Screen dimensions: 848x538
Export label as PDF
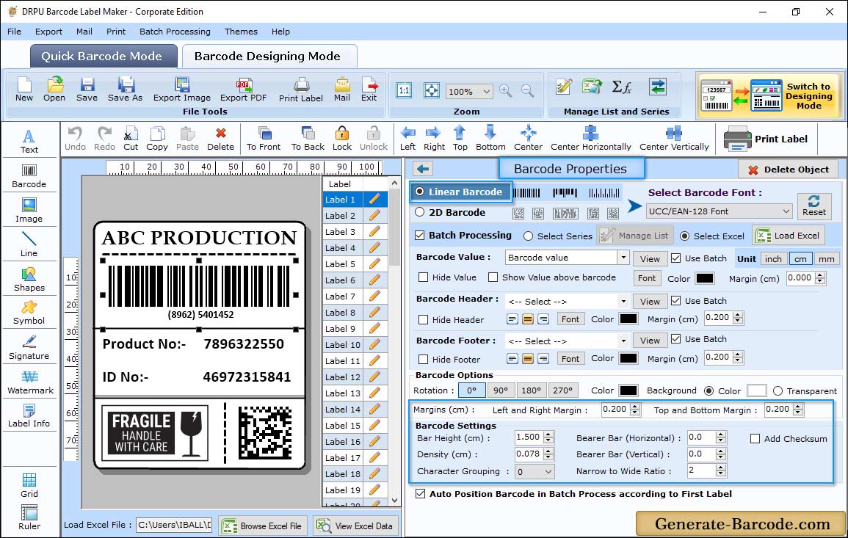coord(243,90)
